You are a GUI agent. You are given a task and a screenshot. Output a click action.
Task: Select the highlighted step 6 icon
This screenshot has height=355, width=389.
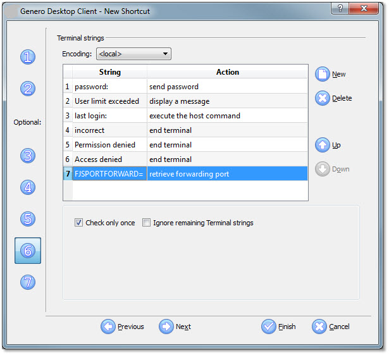(x=28, y=251)
